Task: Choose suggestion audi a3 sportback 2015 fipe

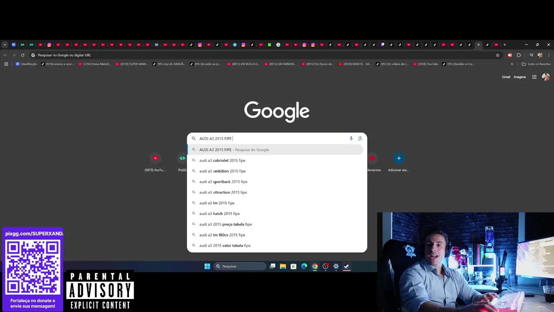Action: click(x=275, y=182)
